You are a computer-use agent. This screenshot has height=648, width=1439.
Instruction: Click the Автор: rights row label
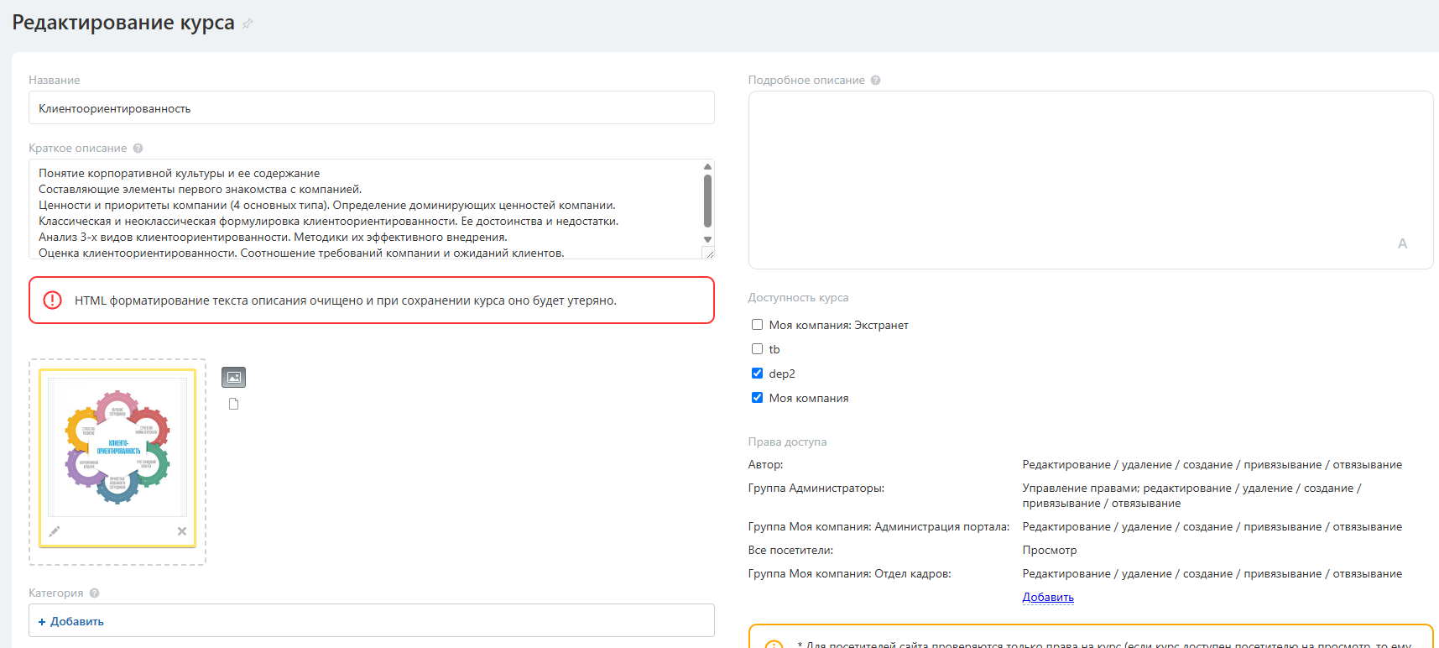[765, 464]
